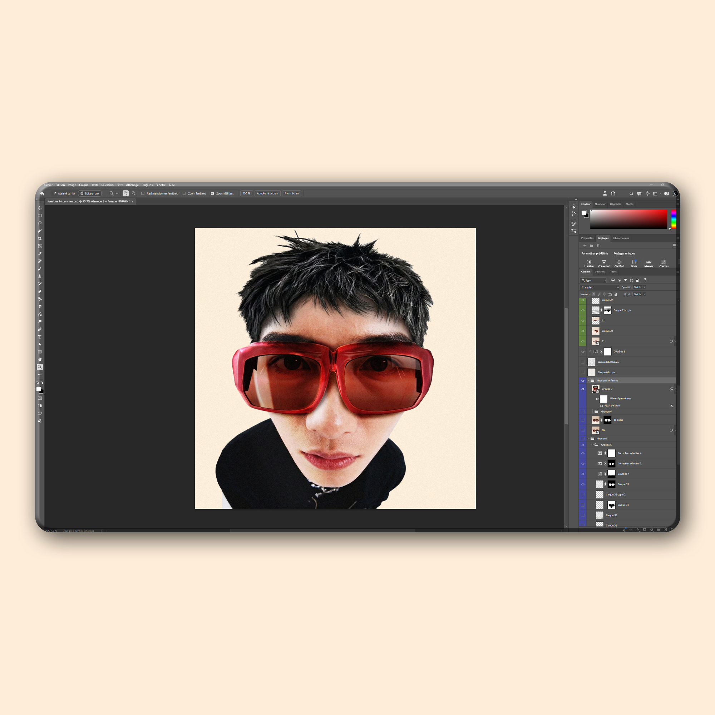Screen dimensions: 715x715
Task: Show the 10 copie layer
Action: click(x=583, y=420)
